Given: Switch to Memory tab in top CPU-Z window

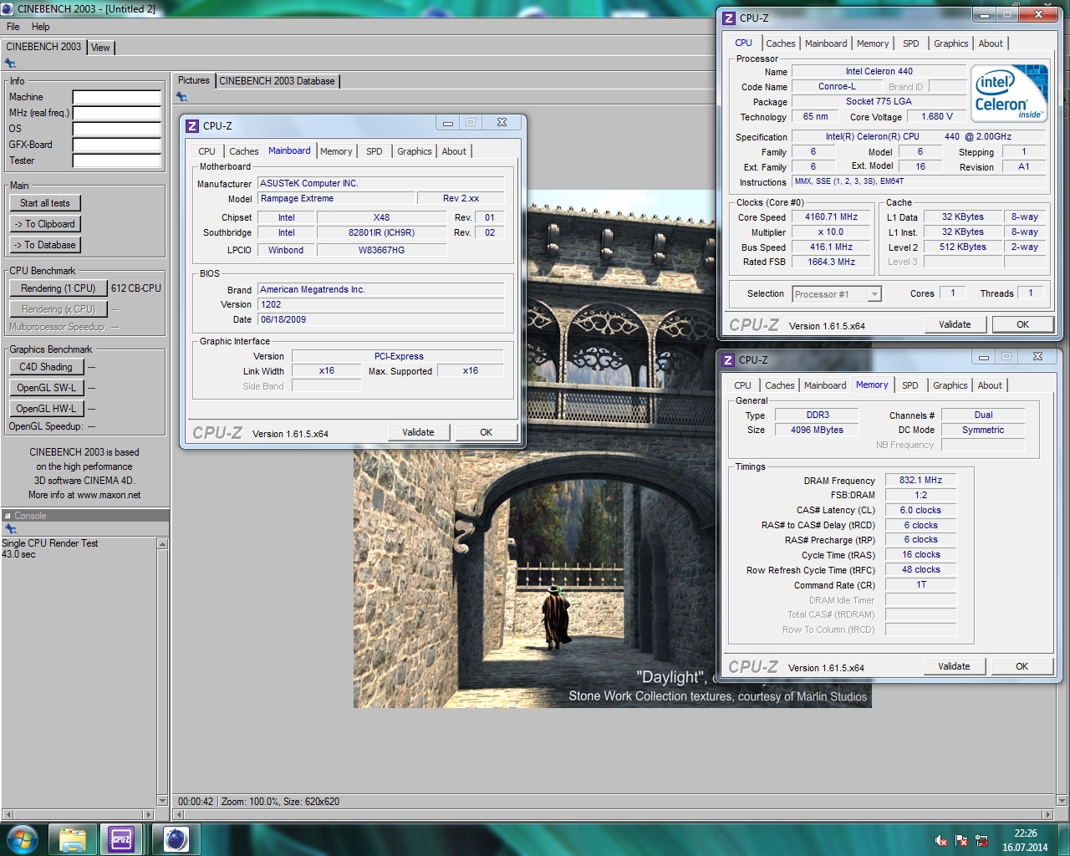Looking at the screenshot, I should tap(873, 43).
